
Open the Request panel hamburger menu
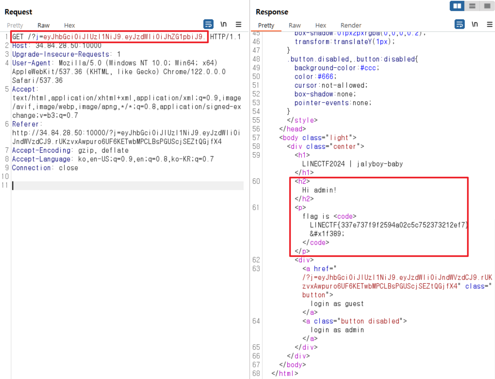click(239, 24)
